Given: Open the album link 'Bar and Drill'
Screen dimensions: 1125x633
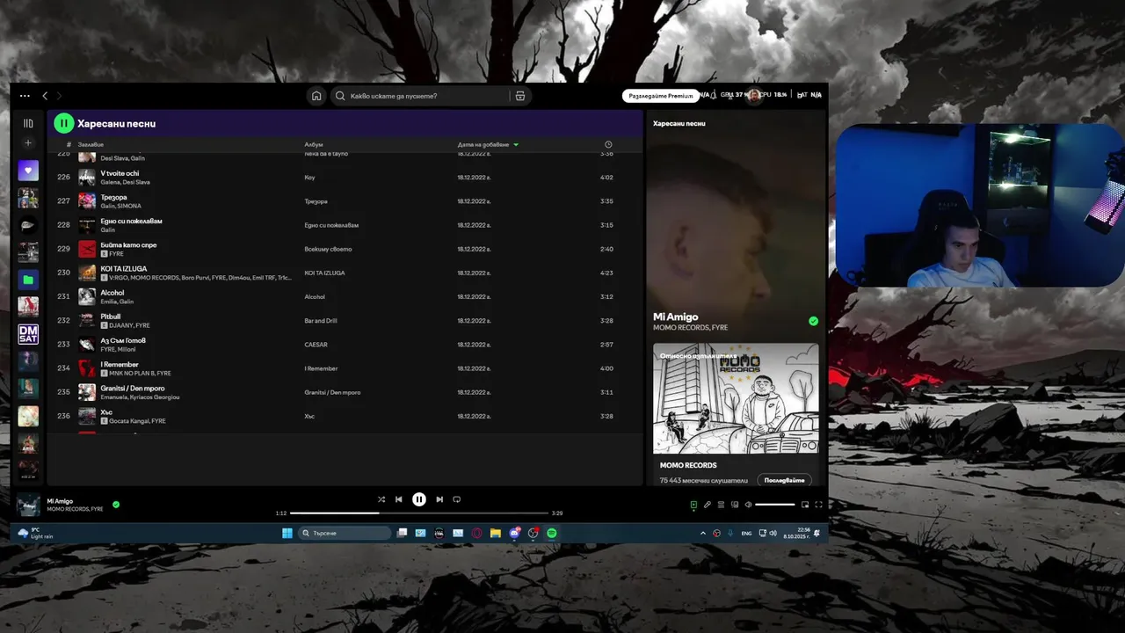Looking at the screenshot, I should click(x=321, y=321).
